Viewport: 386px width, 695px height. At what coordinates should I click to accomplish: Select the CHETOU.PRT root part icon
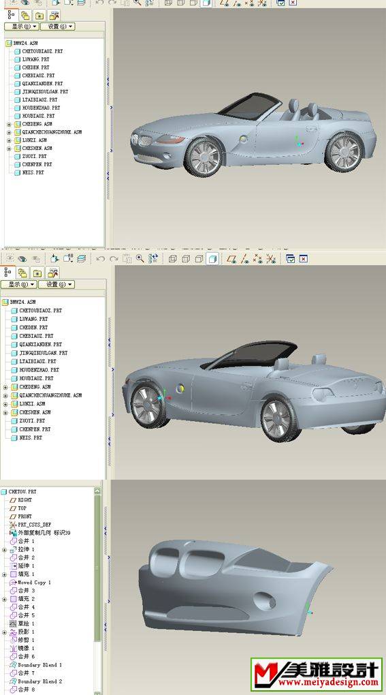pos(5,491)
